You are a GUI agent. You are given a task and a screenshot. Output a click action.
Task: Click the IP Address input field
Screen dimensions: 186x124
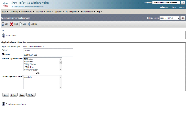(48, 55)
